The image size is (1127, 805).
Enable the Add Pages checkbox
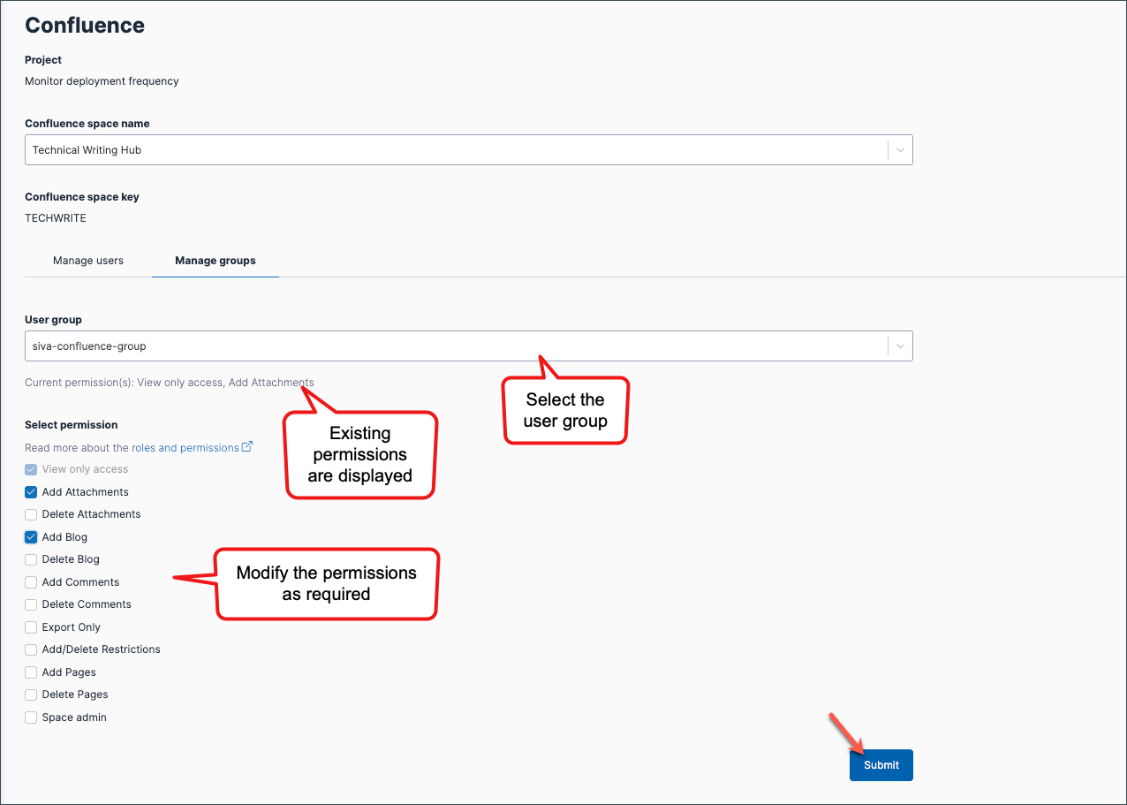coord(31,672)
